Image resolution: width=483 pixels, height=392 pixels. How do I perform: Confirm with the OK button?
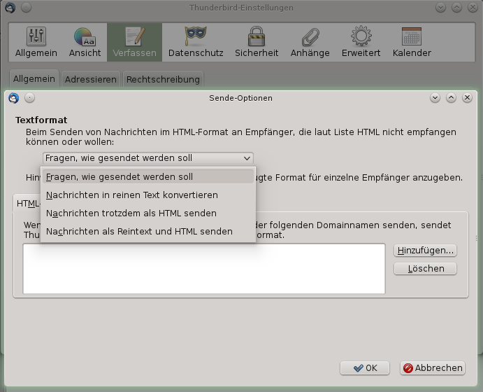tap(365, 368)
